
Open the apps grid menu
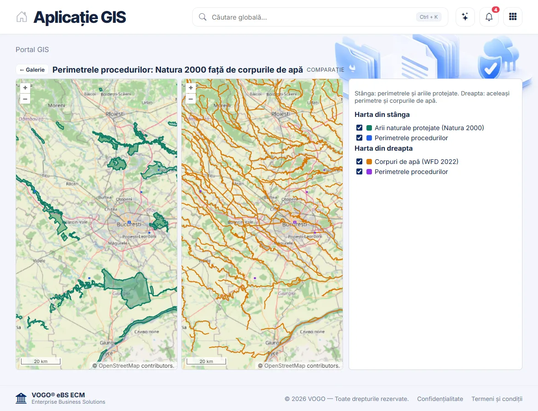pos(512,17)
